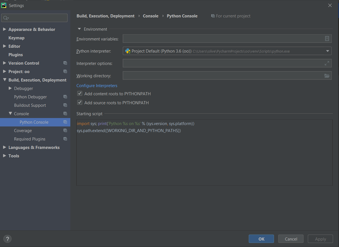Collapse the Environment section
This screenshot has height=247, width=339.
click(x=79, y=29)
